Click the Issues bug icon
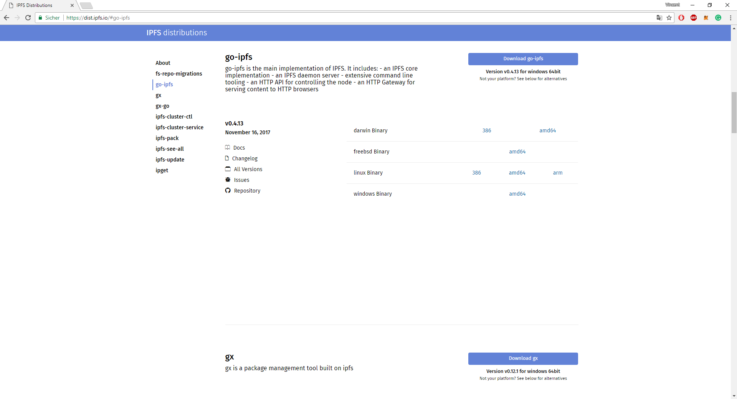The image size is (737, 399). point(228,180)
